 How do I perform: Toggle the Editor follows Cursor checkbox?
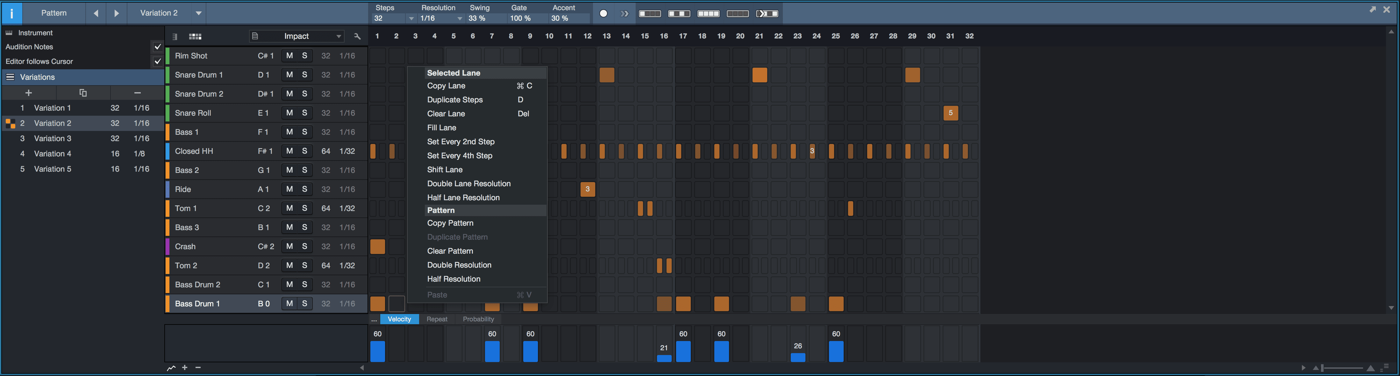158,61
